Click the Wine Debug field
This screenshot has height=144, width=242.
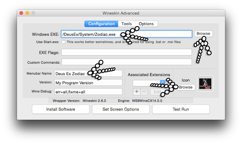(88, 92)
